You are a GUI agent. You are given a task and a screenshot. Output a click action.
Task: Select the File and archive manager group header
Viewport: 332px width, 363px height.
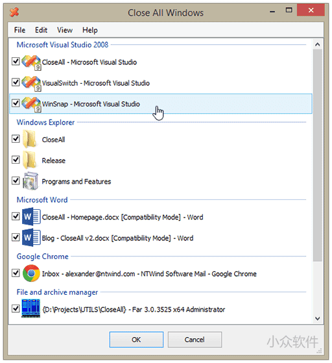tap(57, 292)
